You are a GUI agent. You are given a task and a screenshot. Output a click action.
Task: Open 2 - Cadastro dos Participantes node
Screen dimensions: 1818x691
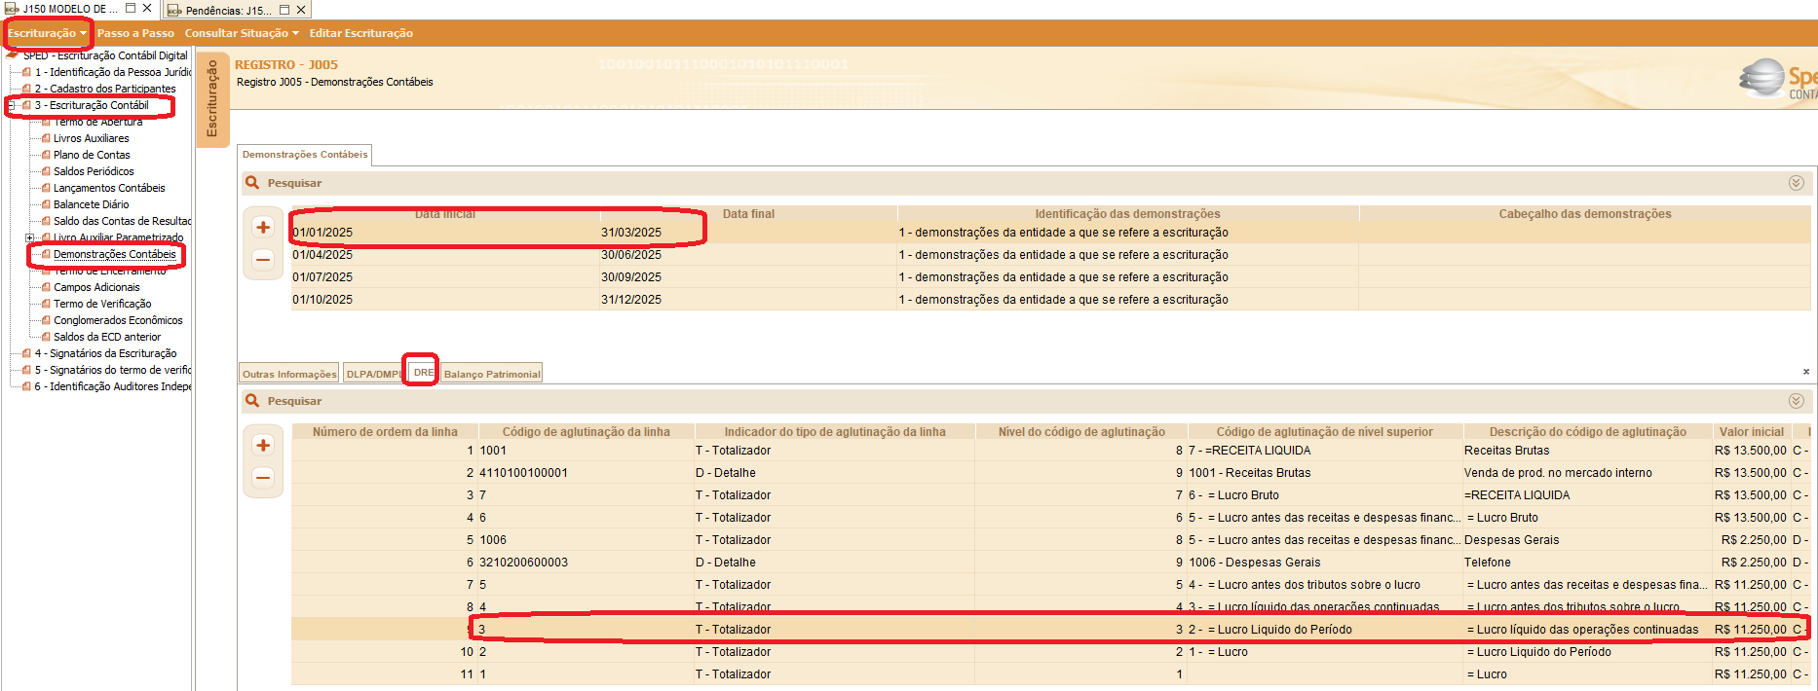[105, 89]
